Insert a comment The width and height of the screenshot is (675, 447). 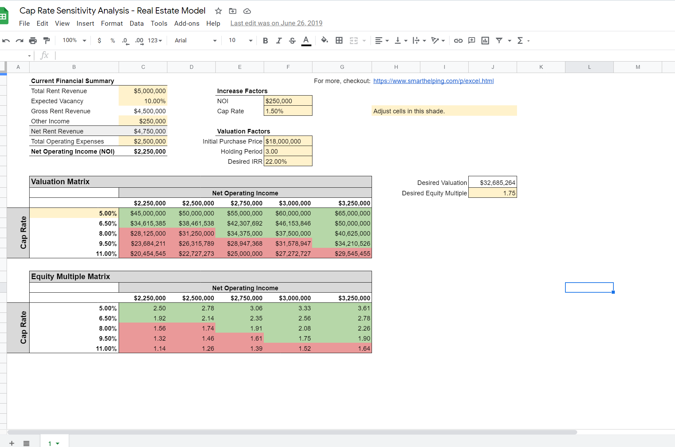click(x=471, y=40)
